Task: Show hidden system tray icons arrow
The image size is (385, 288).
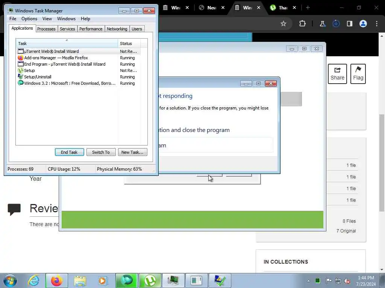Action: coord(308,281)
